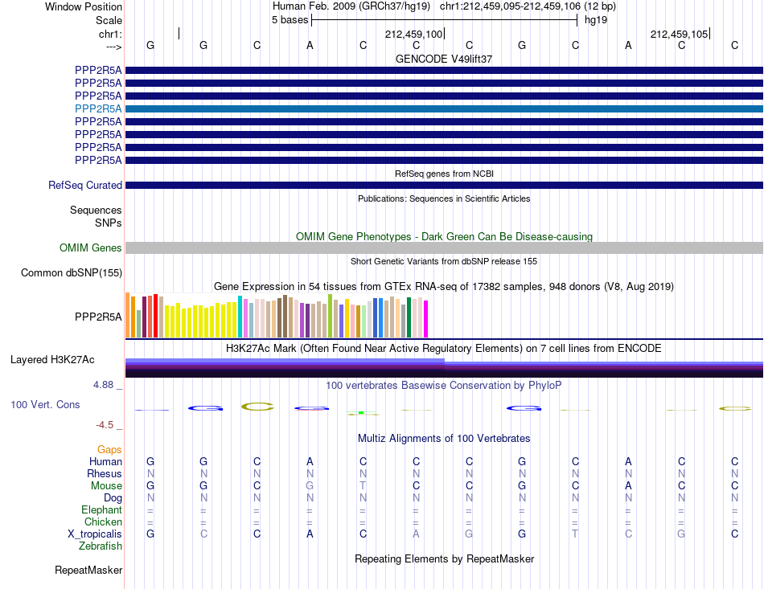The image size is (764, 589).
Task: Click the Multiz Alignments of 100 Vertebrates title
Action: [x=444, y=438]
